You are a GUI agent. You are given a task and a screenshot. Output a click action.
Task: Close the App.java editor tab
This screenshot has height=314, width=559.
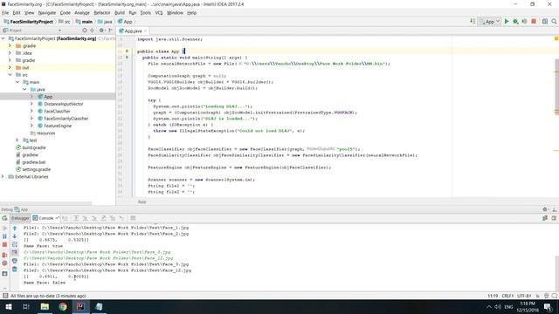coord(145,31)
